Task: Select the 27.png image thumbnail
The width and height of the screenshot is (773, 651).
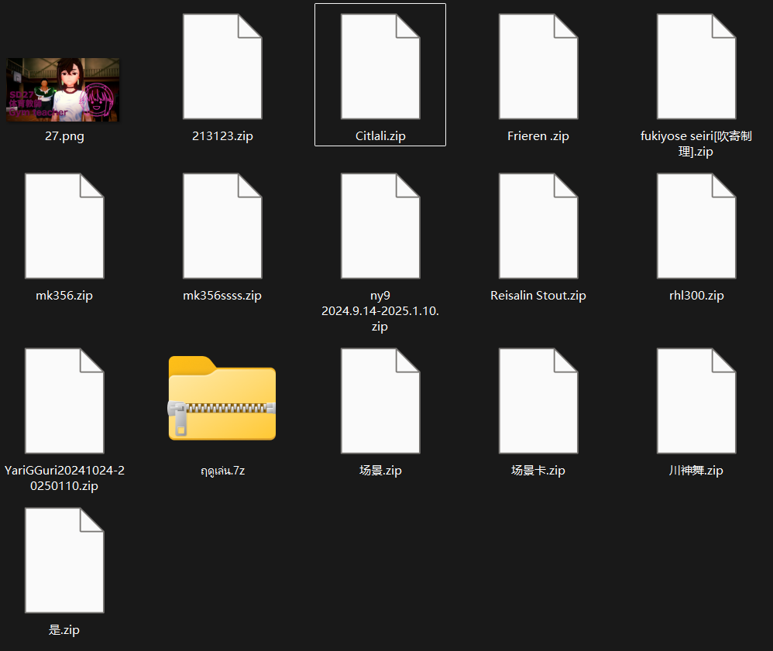Action: [x=64, y=90]
